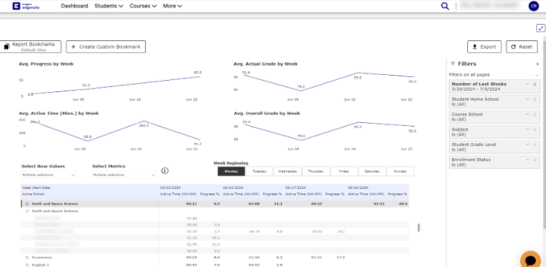Select Monday as week beginning
This screenshot has height=267, width=546.
[x=232, y=171]
